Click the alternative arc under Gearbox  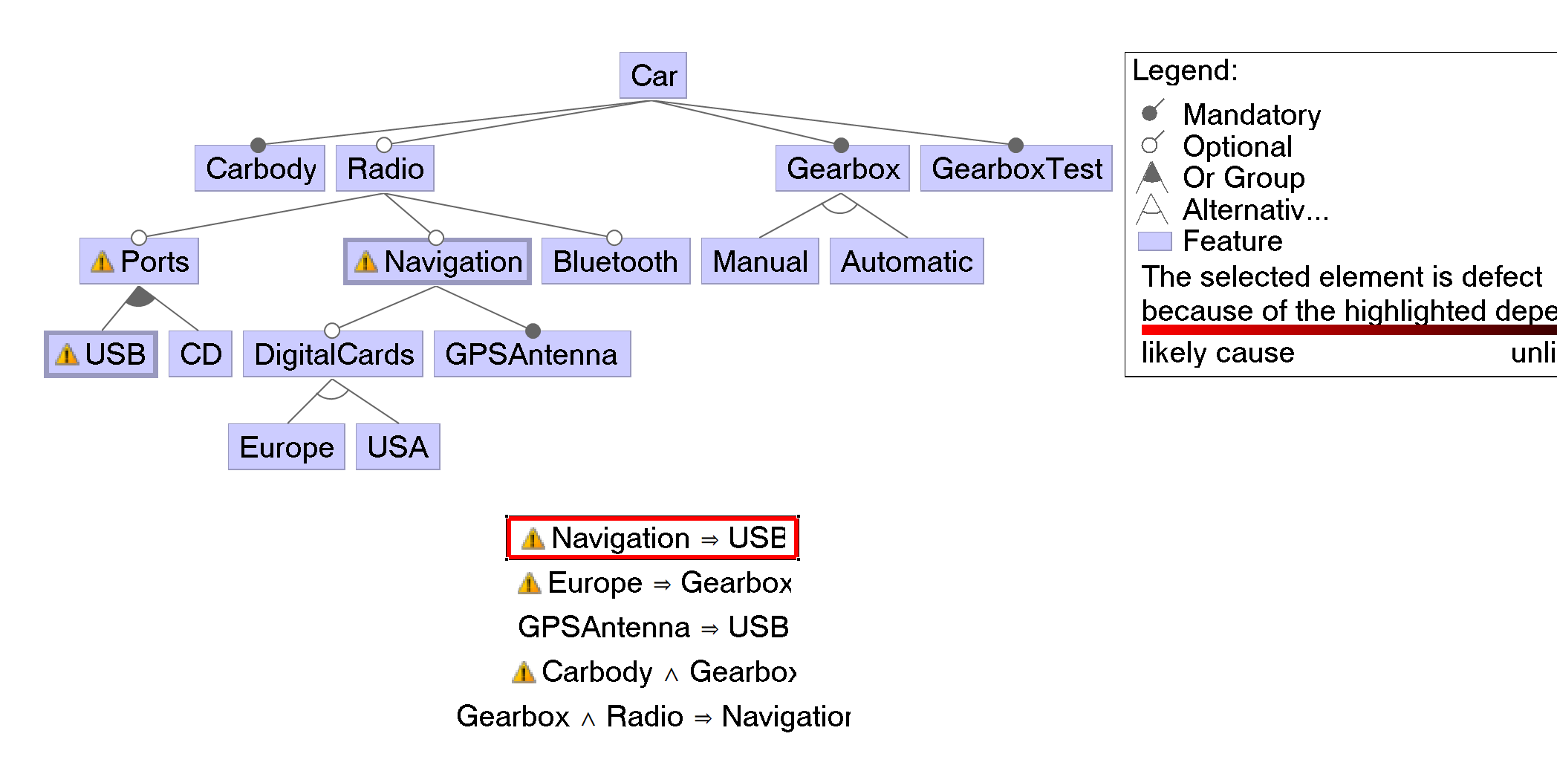point(841,204)
